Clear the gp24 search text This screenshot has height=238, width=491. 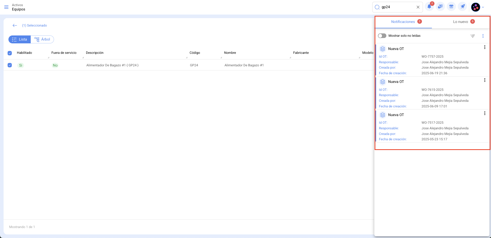[x=418, y=7]
